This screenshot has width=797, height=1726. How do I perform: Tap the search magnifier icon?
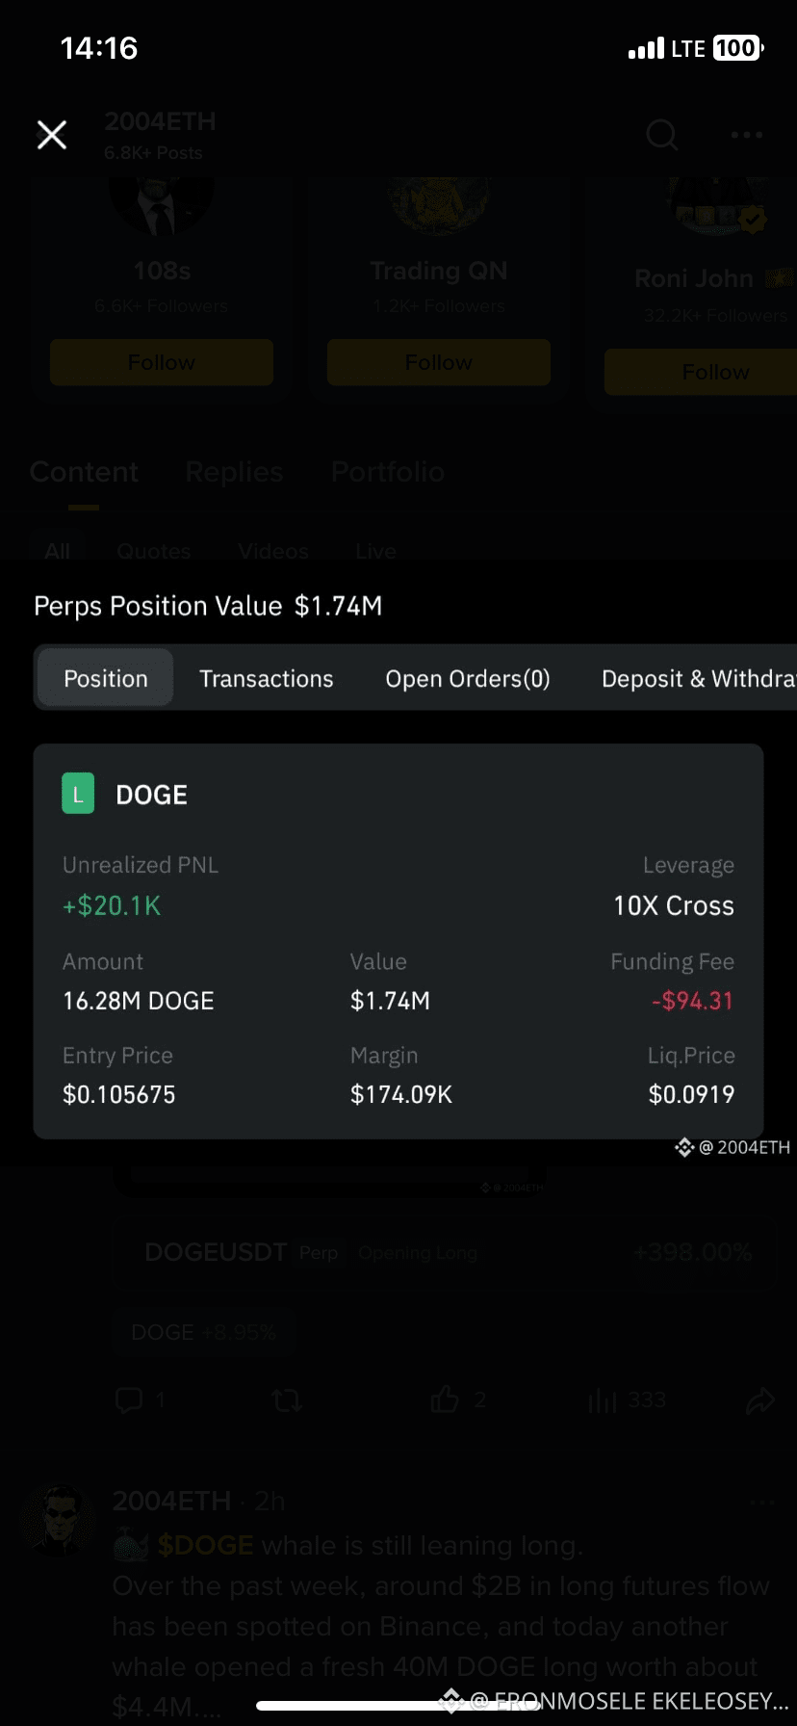661,135
